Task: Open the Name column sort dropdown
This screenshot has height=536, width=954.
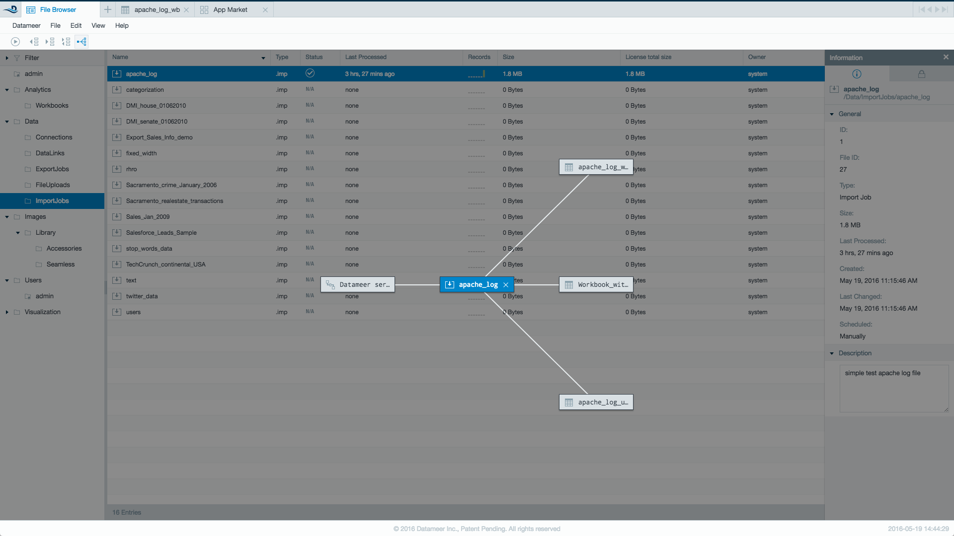Action: pos(263,58)
